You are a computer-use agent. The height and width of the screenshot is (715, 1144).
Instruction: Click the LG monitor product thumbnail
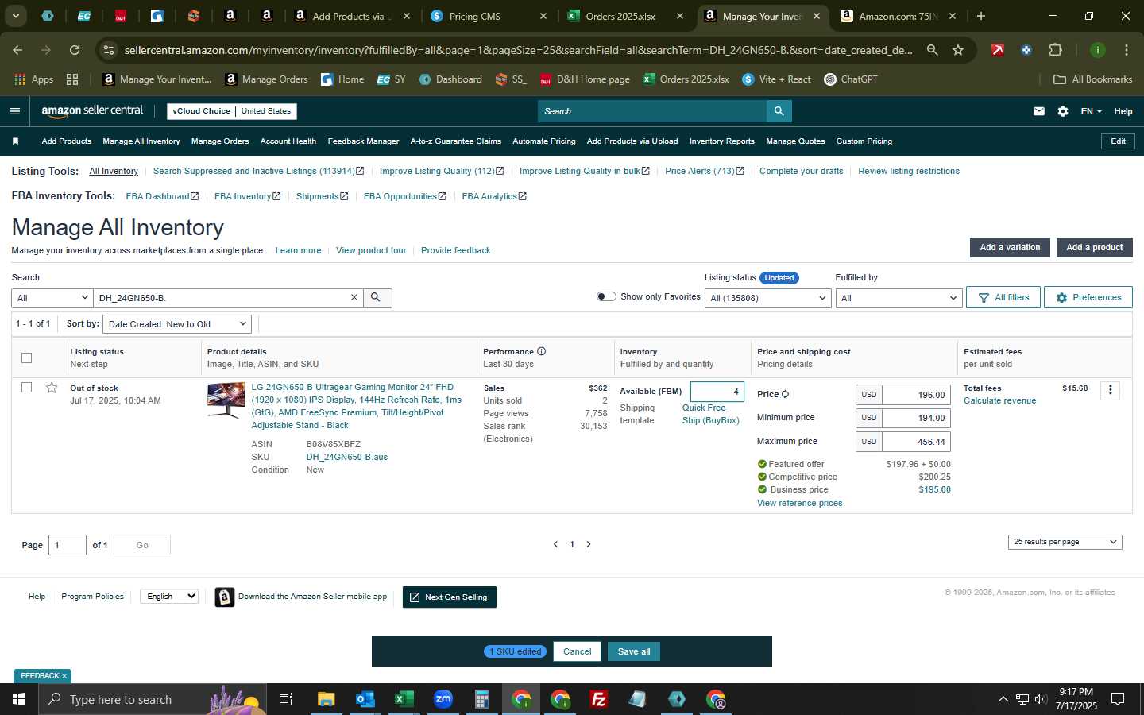pyautogui.click(x=226, y=400)
